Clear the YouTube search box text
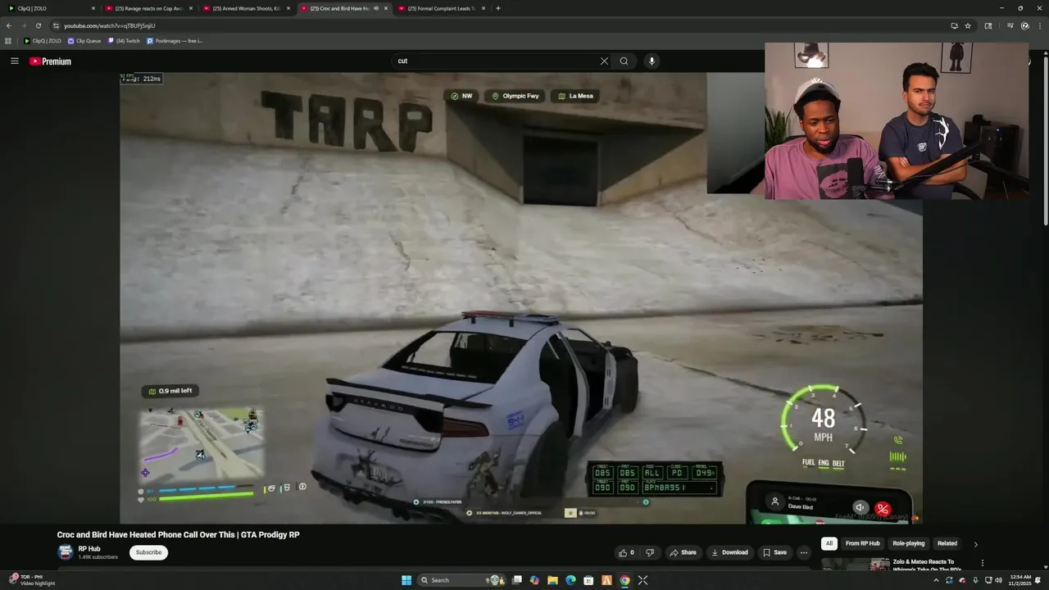Screen dimensions: 1049x590 point(604,61)
